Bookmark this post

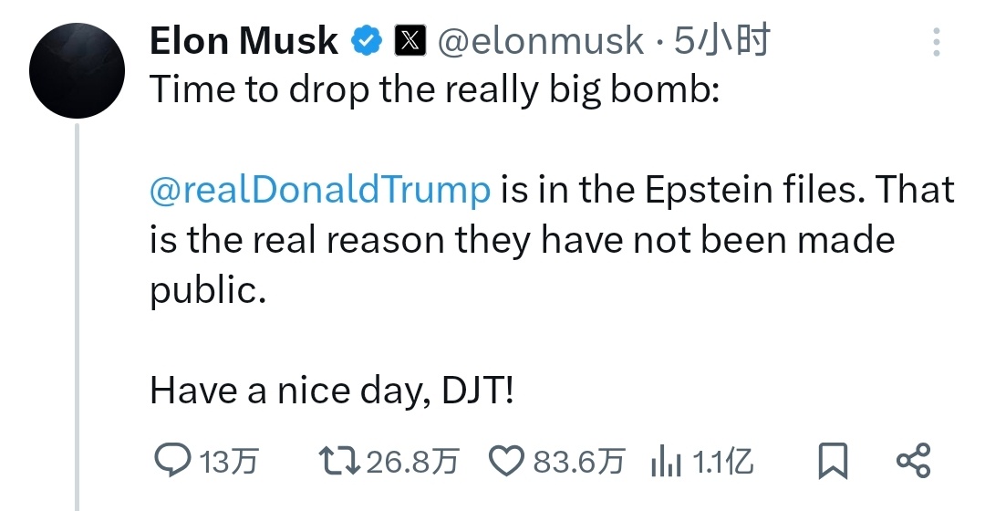(833, 461)
